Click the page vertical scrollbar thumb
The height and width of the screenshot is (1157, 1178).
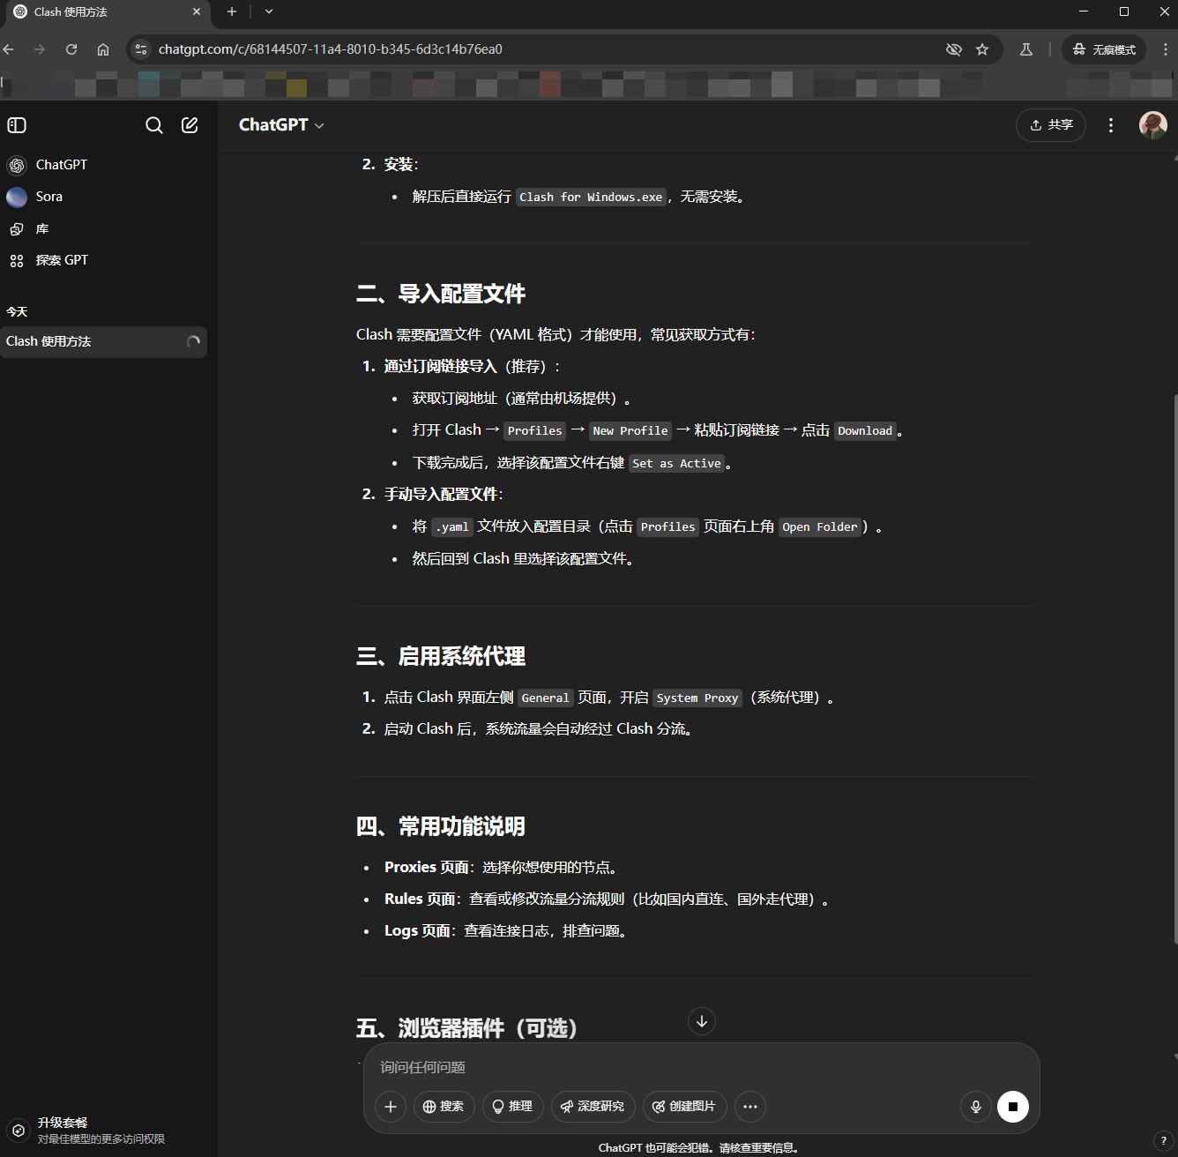click(x=1174, y=670)
